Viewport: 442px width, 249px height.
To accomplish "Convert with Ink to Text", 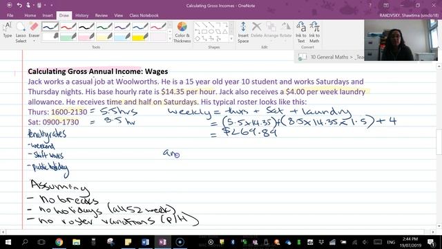I will tap(301, 33).
